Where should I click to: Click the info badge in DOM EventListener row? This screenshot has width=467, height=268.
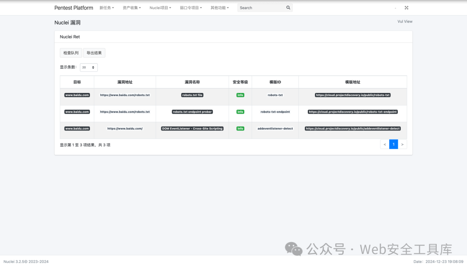(x=240, y=128)
